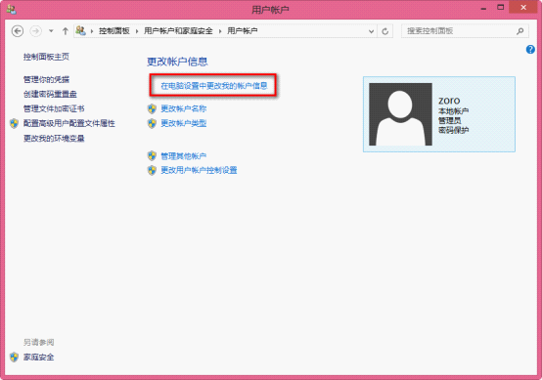The height and width of the screenshot is (380, 542).
Task: Minimize the 用户帐户 window
Action: [x=483, y=8]
